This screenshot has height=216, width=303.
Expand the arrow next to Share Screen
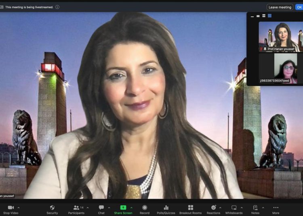pos(131,208)
